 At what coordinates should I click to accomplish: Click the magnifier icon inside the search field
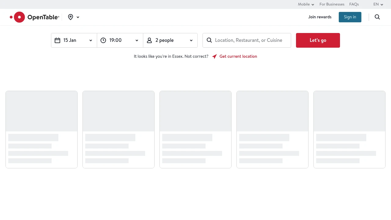[x=209, y=40]
